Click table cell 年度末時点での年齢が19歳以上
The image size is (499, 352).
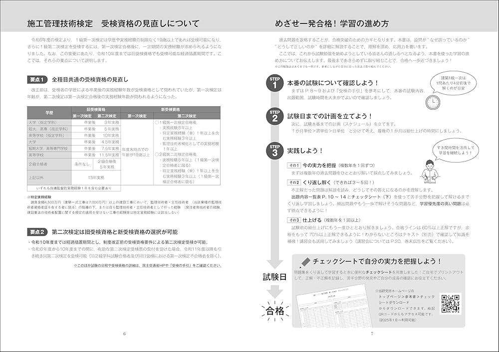[x=137, y=152]
